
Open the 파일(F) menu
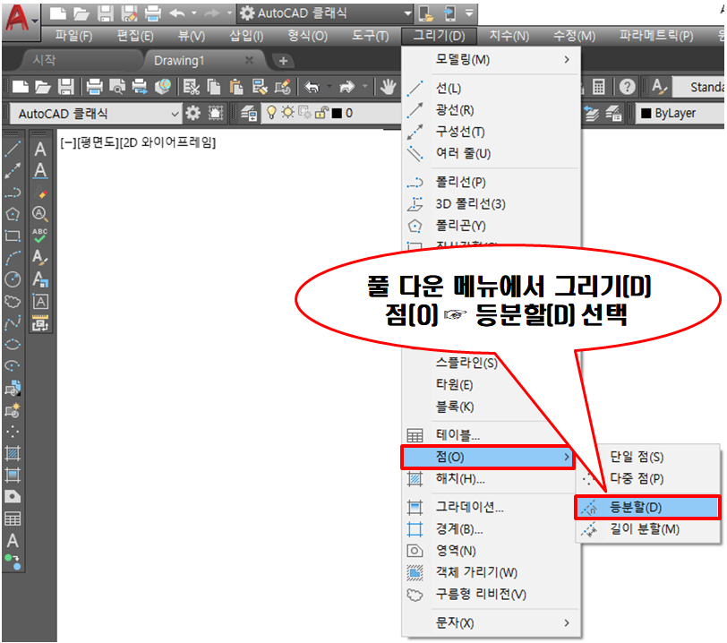[73, 36]
